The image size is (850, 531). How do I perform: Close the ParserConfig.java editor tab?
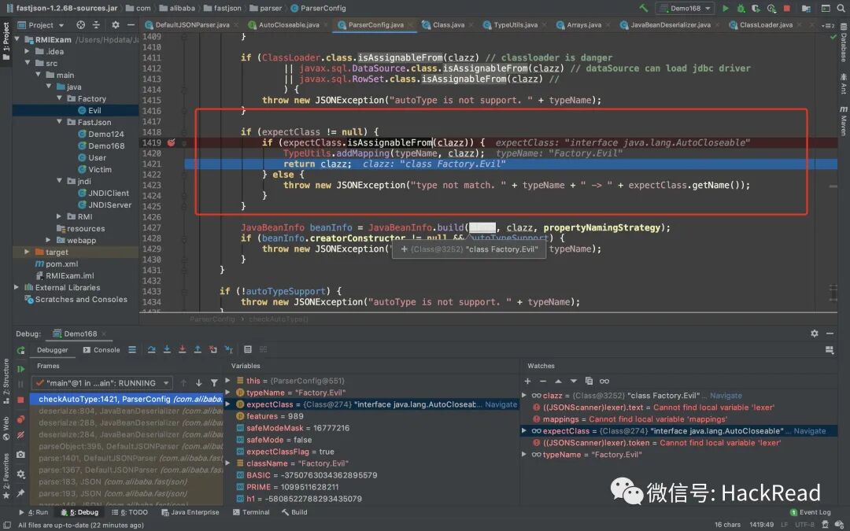(410, 25)
